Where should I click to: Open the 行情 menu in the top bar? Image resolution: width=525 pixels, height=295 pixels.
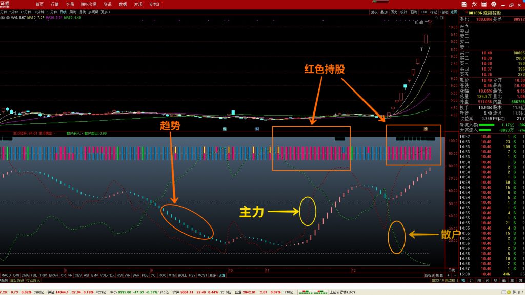[54, 4]
